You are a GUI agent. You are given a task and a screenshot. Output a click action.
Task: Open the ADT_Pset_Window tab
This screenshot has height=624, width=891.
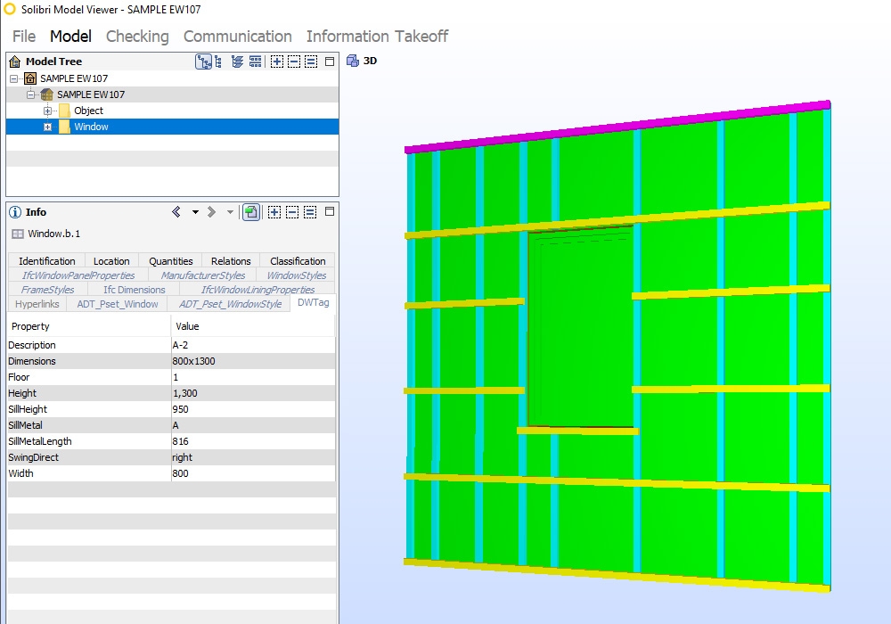[117, 303]
